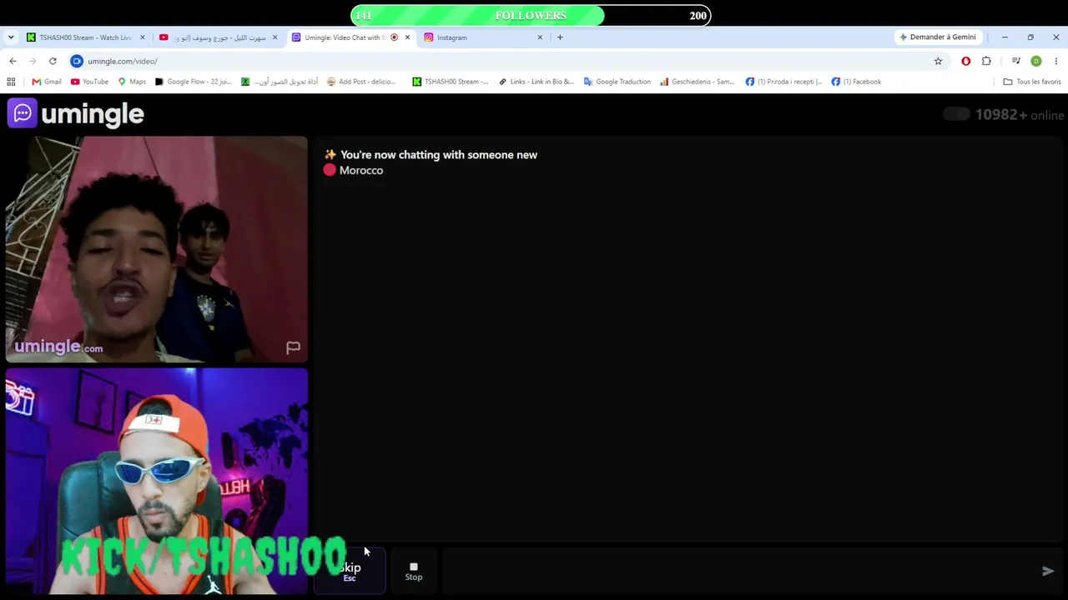Click the umingle.com/video/ address bar
The image size is (1068, 600).
click(501, 61)
